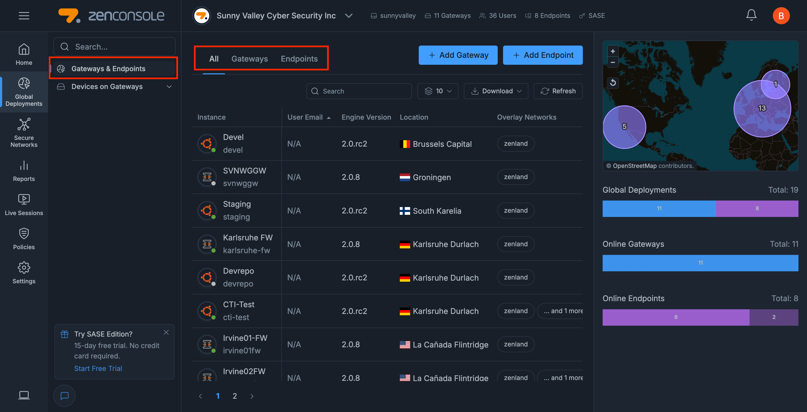Click the table Search field

click(359, 91)
